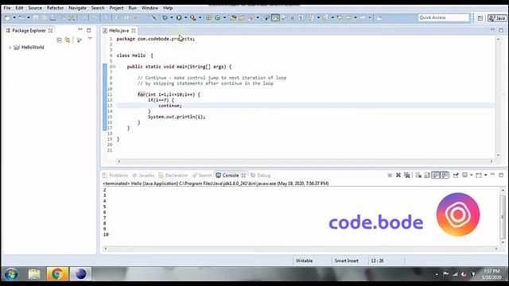Open the File menu
The height and width of the screenshot is (286, 509).
coord(7,8)
